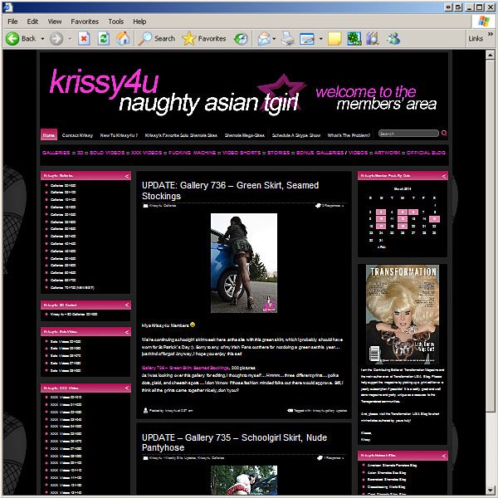Open the Tools menu

[115, 21]
